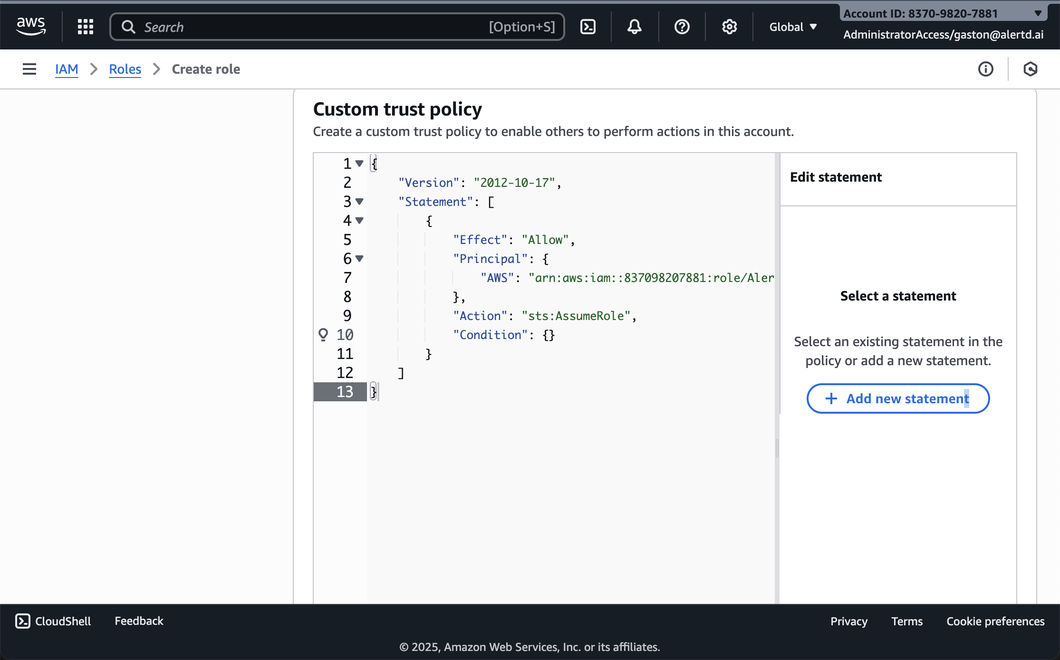Viewport: 1060px width, 660px height.
Task: Collapse the Principal block on line 6
Action: point(360,259)
